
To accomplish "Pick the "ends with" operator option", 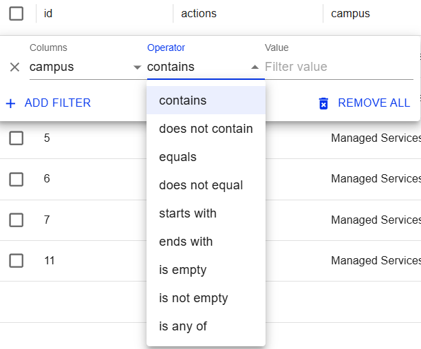I will click(x=186, y=242).
